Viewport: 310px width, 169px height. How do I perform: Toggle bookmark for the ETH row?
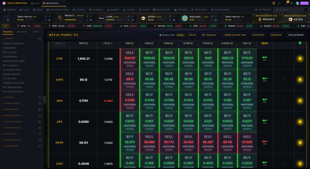(x=300, y=59)
